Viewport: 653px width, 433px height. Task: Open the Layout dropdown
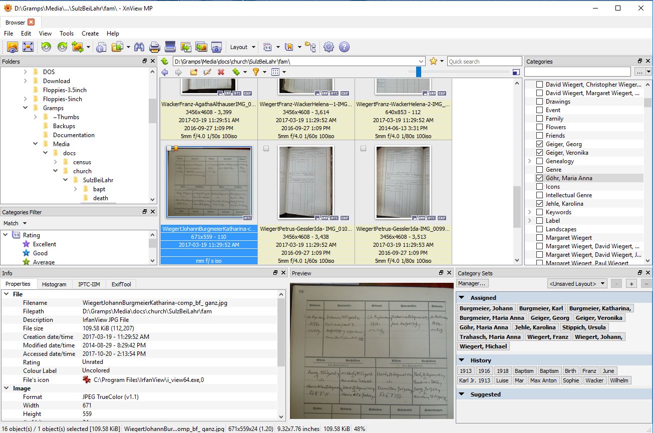(x=243, y=47)
